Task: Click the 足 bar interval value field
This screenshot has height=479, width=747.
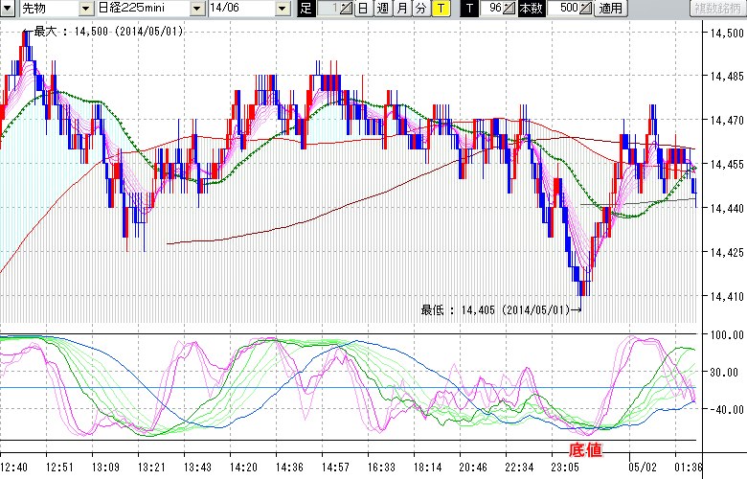Action: (x=328, y=9)
